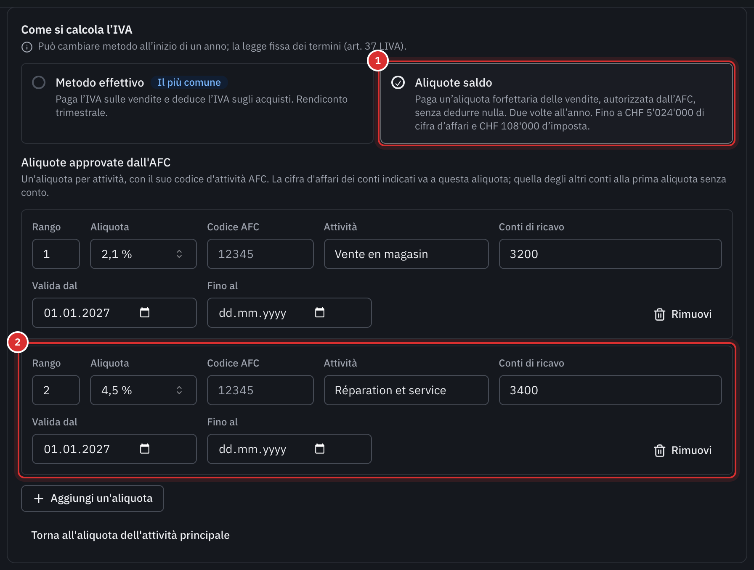Open calendar for rank 2 Fino al date

tap(320, 449)
